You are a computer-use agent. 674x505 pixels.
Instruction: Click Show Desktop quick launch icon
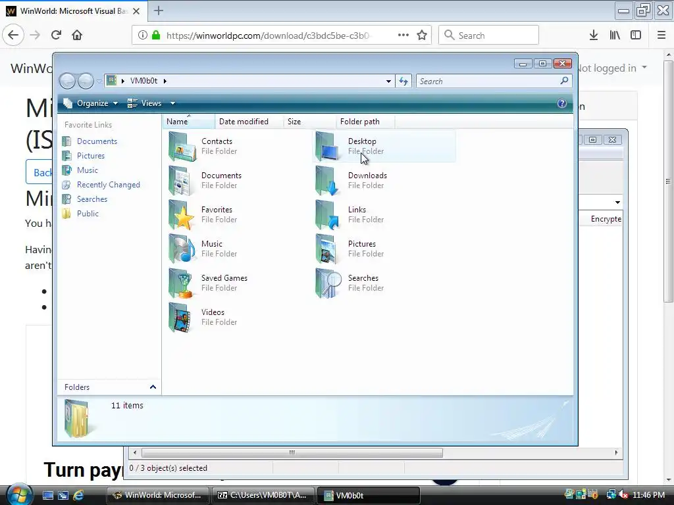tap(47, 495)
